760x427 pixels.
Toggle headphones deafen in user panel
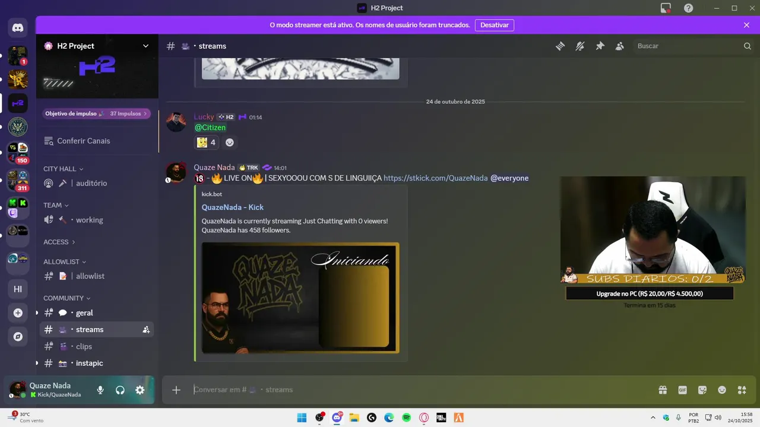pos(120,390)
